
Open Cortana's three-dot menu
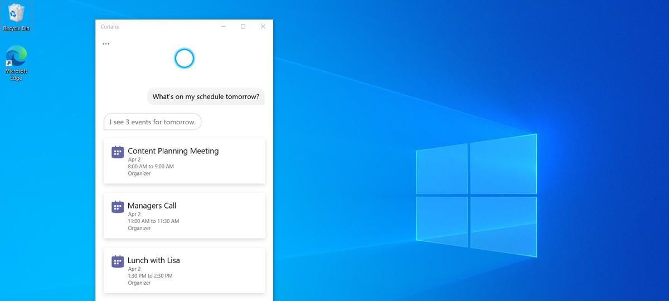pos(106,43)
